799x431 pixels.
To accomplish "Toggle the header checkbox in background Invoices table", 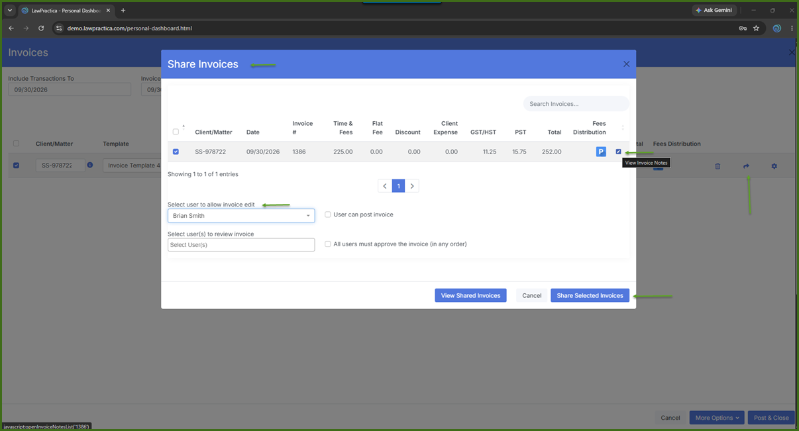I will 17,144.
